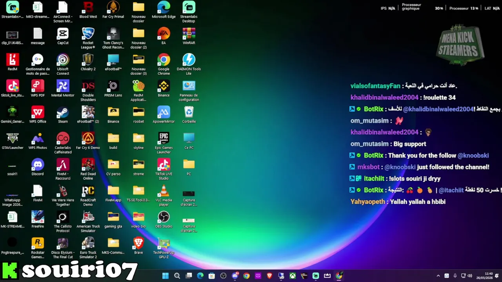This screenshot has height=282, width=502.
Task: Launch Brave browser desktop shortcut
Action: [138, 246]
